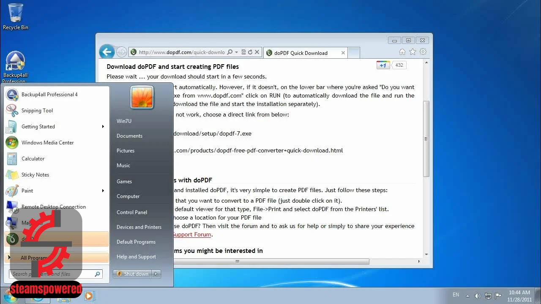Click the dopdf.com address bar
The image size is (541, 304).
pyautogui.click(x=182, y=52)
